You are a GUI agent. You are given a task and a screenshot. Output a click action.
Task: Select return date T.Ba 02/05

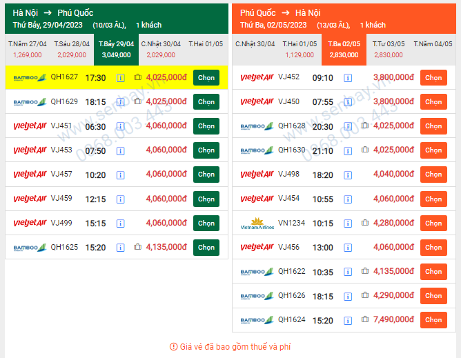[x=344, y=50]
